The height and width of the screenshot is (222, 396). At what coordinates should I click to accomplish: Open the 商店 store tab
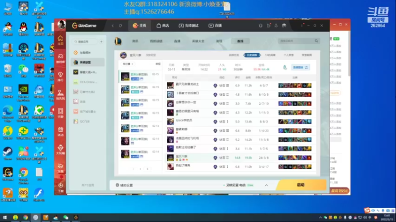(163, 26)
